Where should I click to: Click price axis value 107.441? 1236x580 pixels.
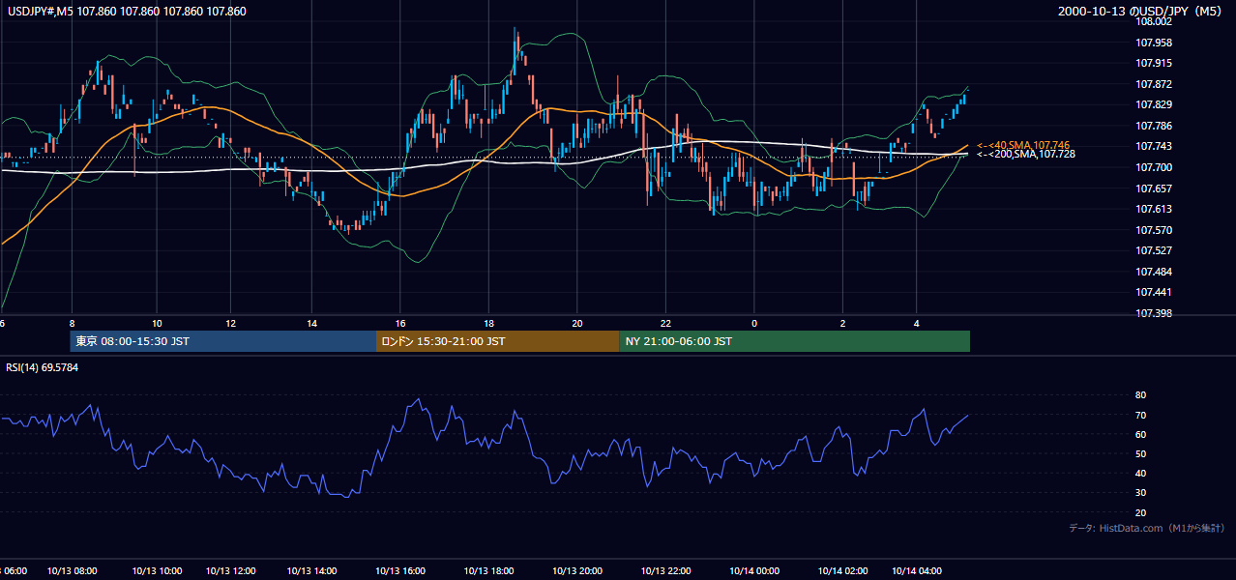click(1153, 292)
